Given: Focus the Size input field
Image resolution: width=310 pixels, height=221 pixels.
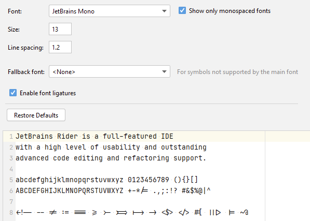Looking at the screenshot, I should point(60,29).
